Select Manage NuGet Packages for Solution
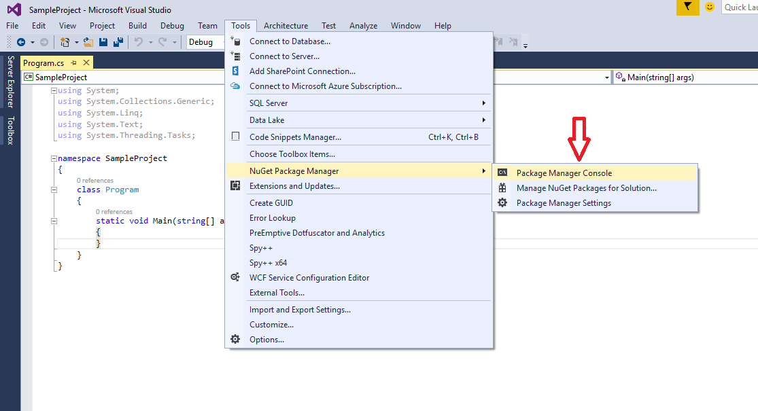The image size is (758, 411). (x=596, y=188)
